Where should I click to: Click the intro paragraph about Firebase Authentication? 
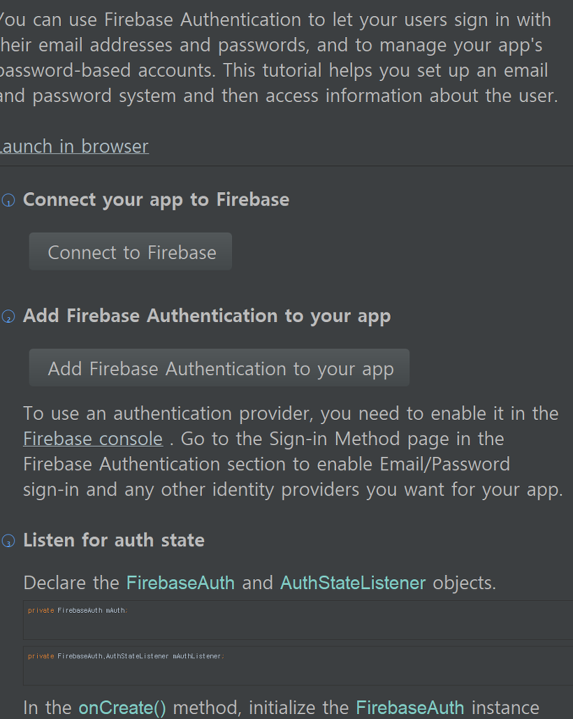point(280,58)
